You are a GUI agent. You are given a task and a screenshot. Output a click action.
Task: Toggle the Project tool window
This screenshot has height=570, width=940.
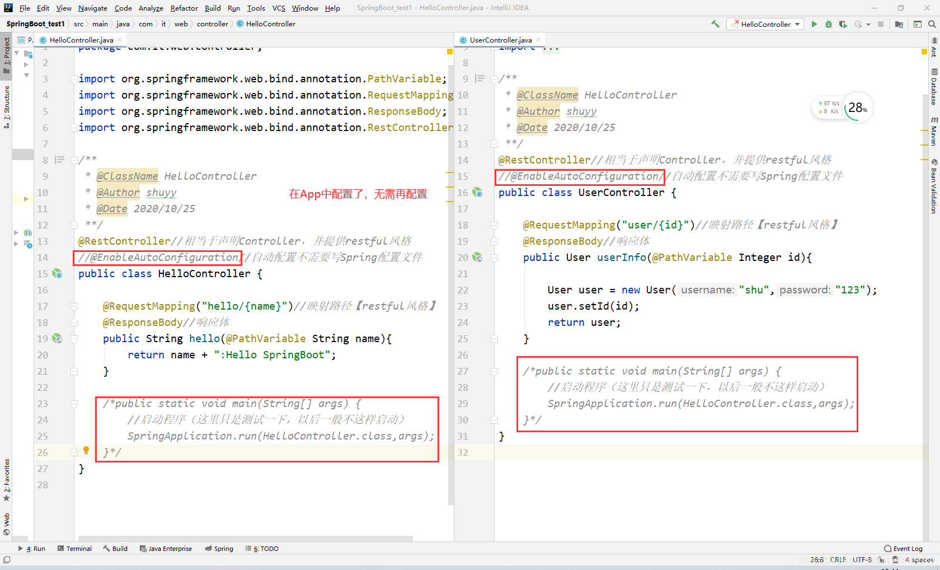(x=7, y=55)
